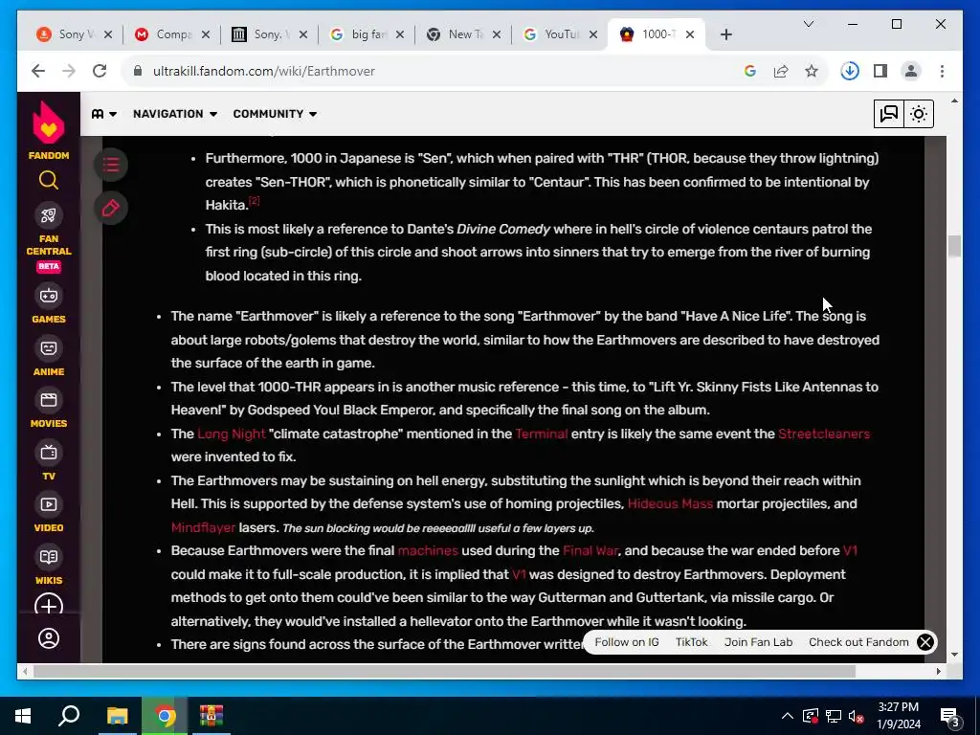This screenshot has height=735, width=980.
Task: Open WinRAR from the taskbar
Action: (x=212, y=716)
